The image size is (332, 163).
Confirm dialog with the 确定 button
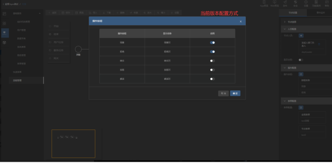click(x=235, y=93)
